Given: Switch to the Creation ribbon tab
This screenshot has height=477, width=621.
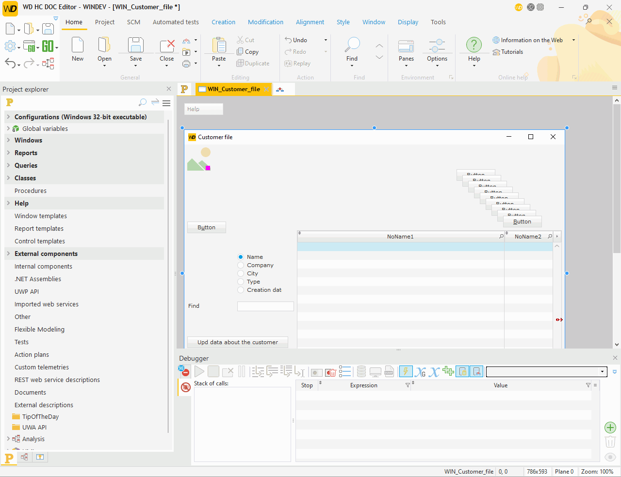Looking at the screenshot, I should click(223, 22).
